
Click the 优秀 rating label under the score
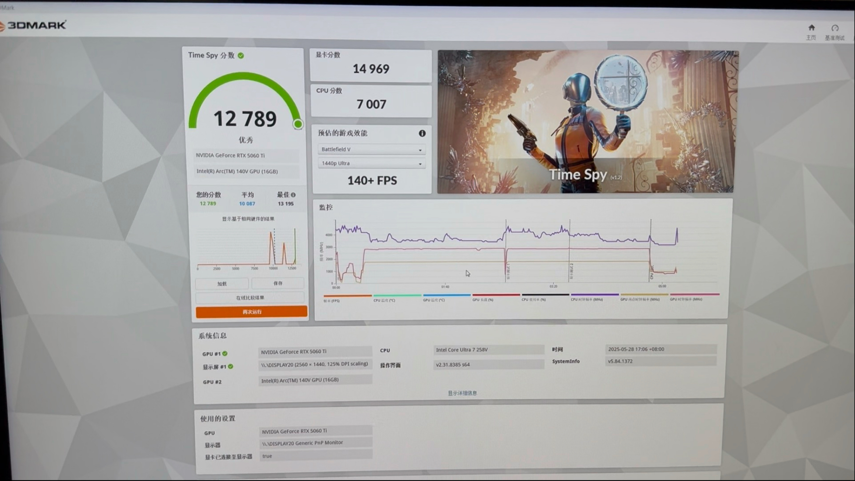click(246, 140)
